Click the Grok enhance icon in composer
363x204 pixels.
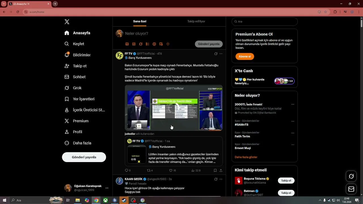point(141,44)
